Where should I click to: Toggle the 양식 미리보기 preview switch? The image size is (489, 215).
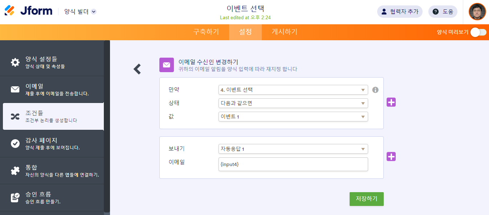(478, 32)
